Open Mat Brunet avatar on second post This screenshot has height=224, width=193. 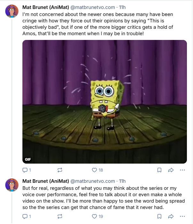tap(12, 185)
